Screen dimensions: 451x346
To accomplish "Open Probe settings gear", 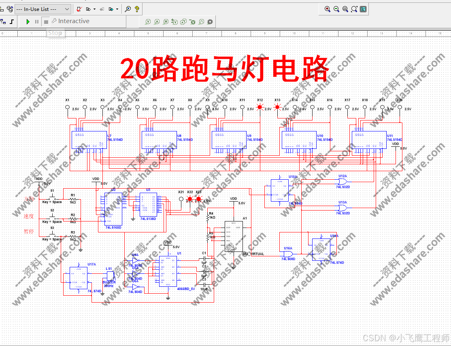I will click(x=210, y=21).
